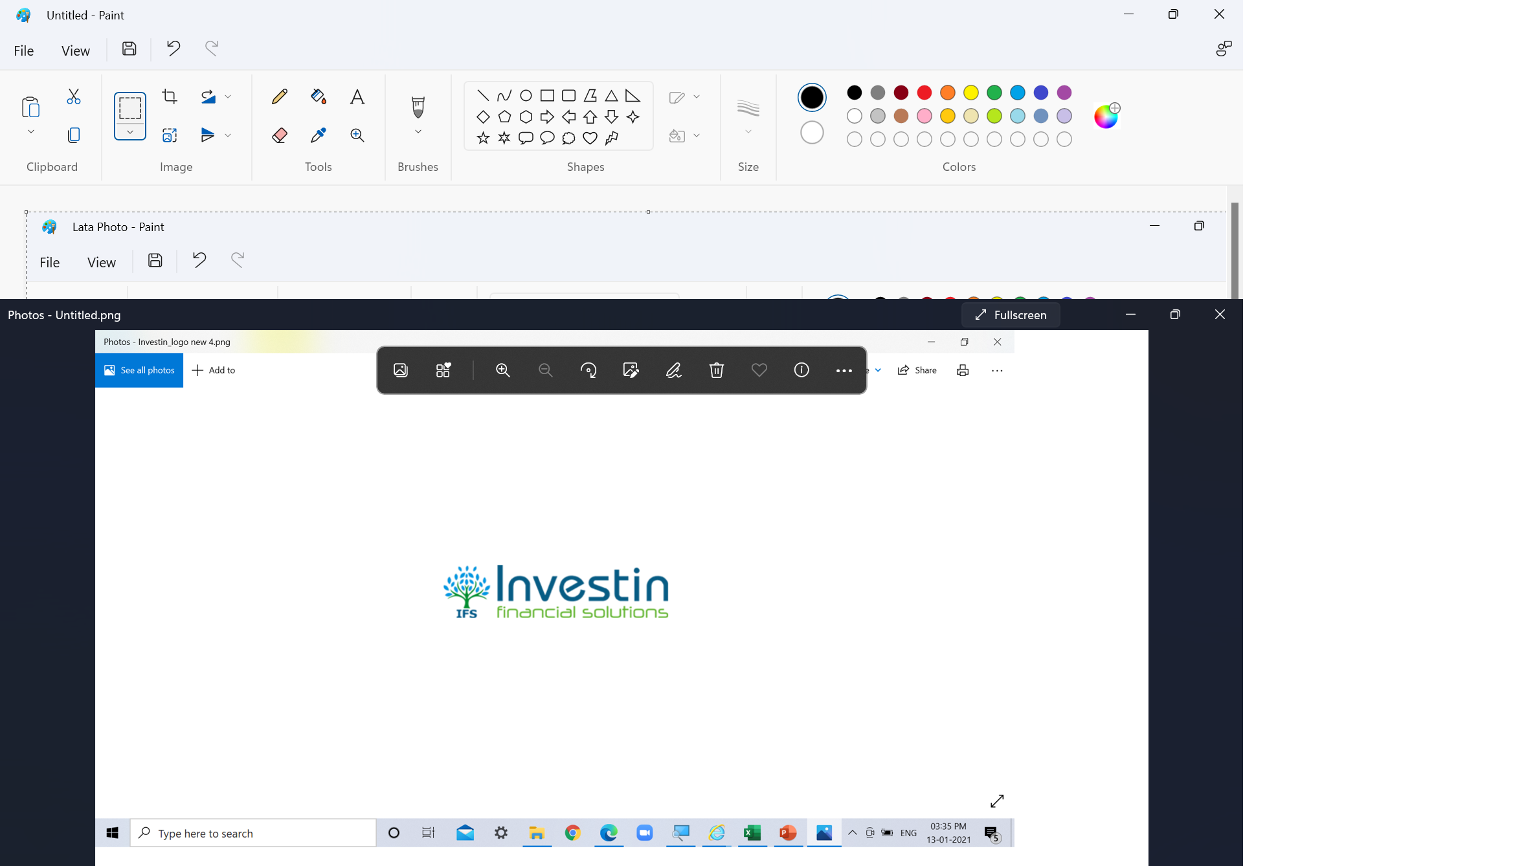Open File Explorer from the taskbar
Image resolution: width=1524 pixels, height=866 pixels.
[537, 833]
